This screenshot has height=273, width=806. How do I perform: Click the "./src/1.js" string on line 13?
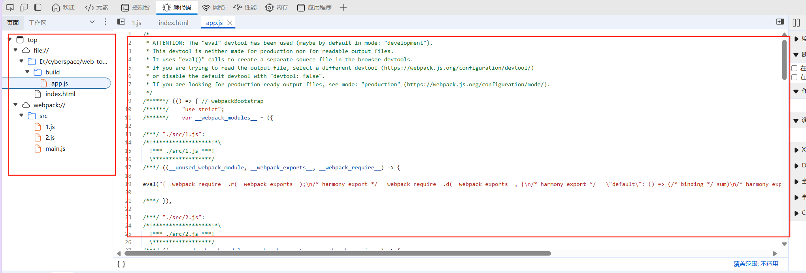(x=182, y=134)
